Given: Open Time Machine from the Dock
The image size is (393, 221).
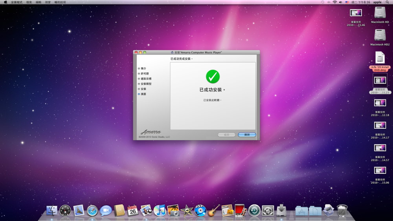Looking at the screenshot, I should pos(254,210).
